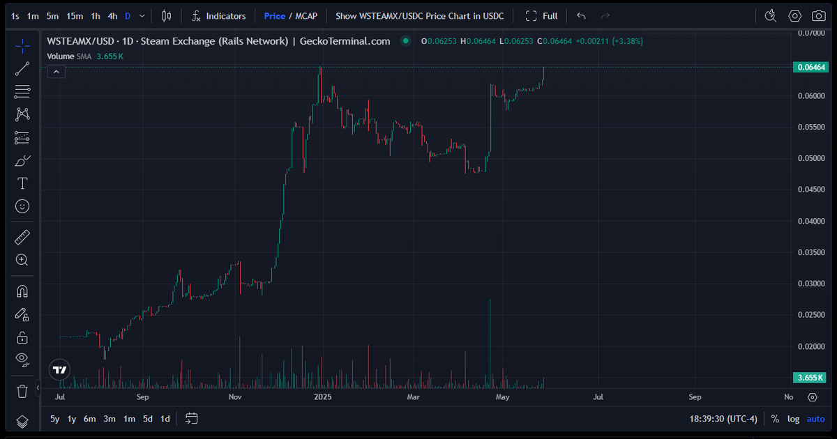Open the go to date calendar

coord(192,419)
